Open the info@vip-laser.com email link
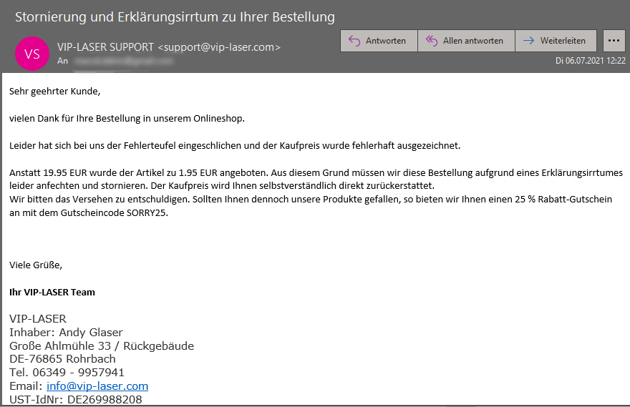This screenshot has height=407, width=630. [97, 386]
